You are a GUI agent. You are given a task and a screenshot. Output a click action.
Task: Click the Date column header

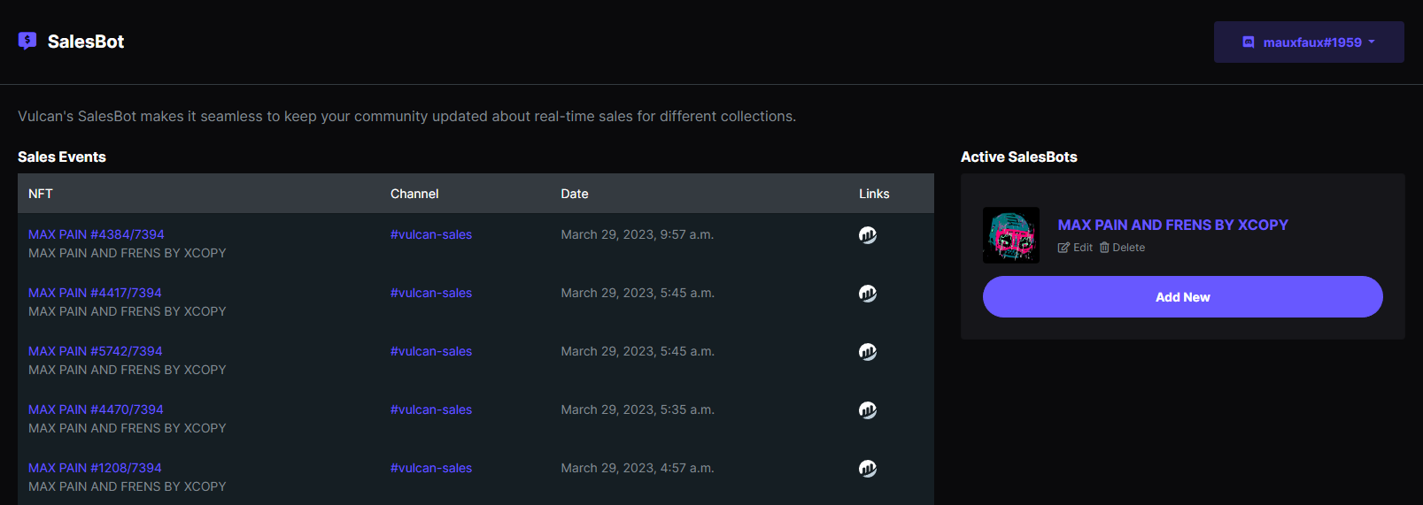click(575, 194)
